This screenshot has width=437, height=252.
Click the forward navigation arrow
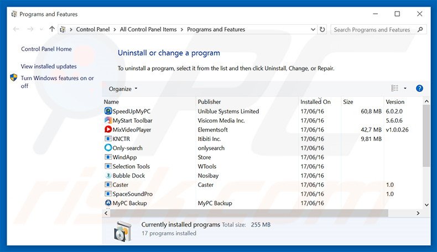(x=30, y=29)
